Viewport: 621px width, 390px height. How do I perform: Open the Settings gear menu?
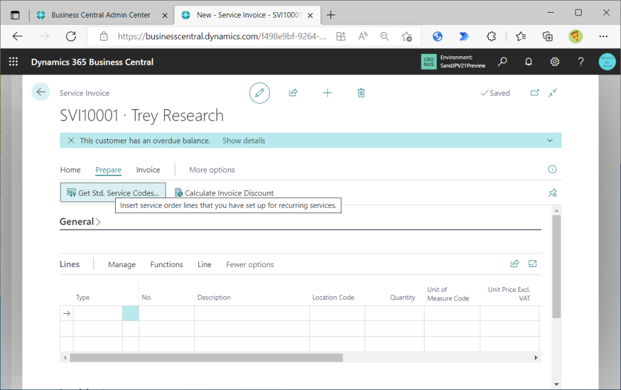click(x=554, y=62)
